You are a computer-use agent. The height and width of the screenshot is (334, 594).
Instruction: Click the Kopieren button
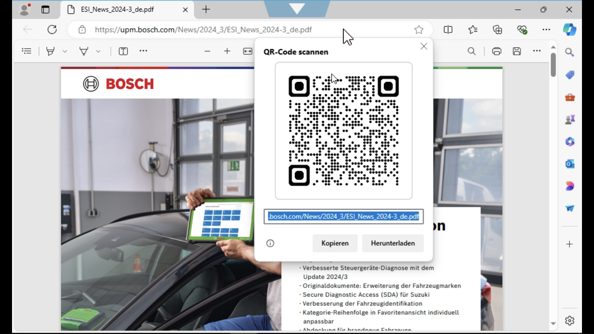point(335,243)
